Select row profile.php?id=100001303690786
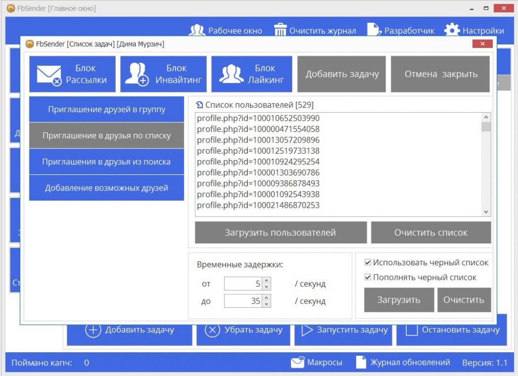Viewport: 518px width, 376px height. (x=338, y=173)
